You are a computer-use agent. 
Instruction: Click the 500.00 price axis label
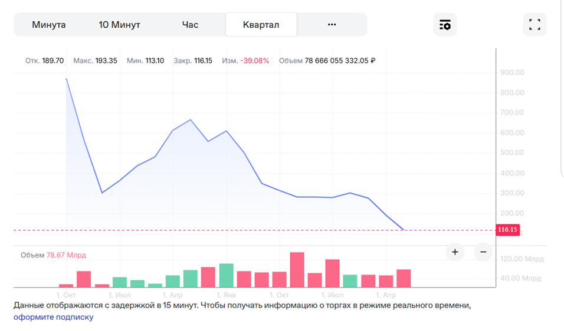tap(512, 153)
